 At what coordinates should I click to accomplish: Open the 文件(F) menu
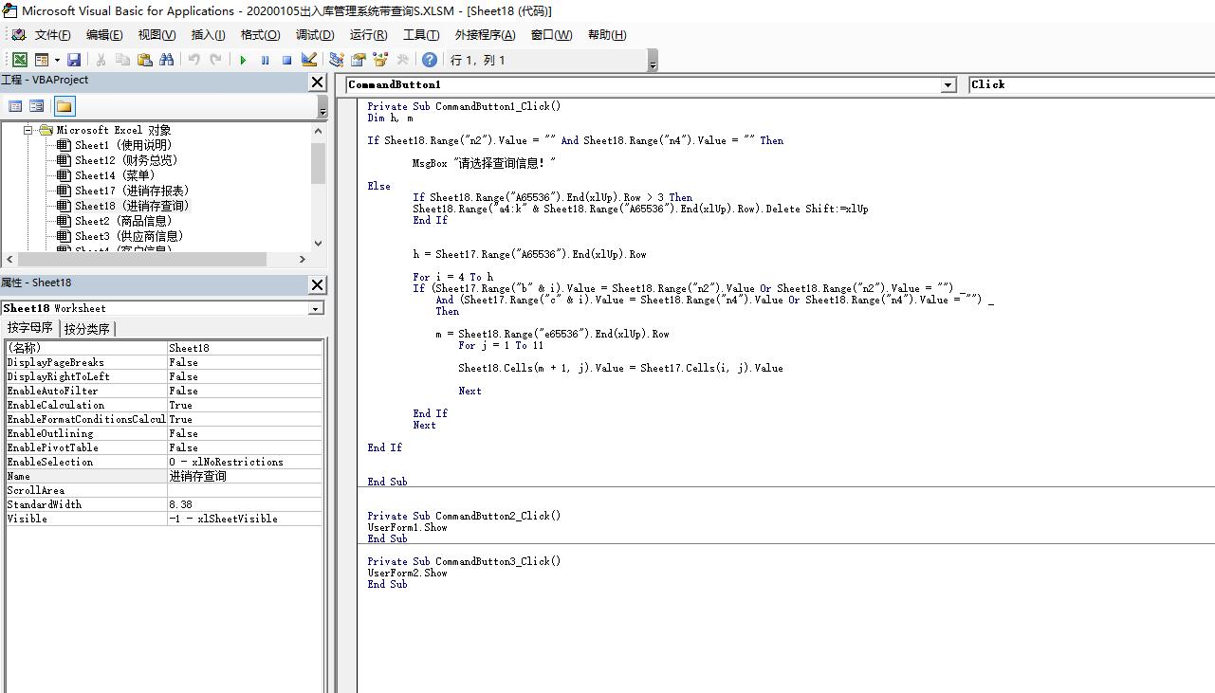pyautogui.click(x=52, y=35)
